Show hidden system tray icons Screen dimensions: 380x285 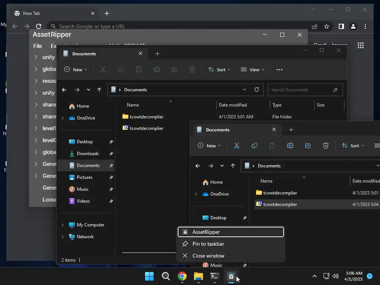(x=315, y=276)
